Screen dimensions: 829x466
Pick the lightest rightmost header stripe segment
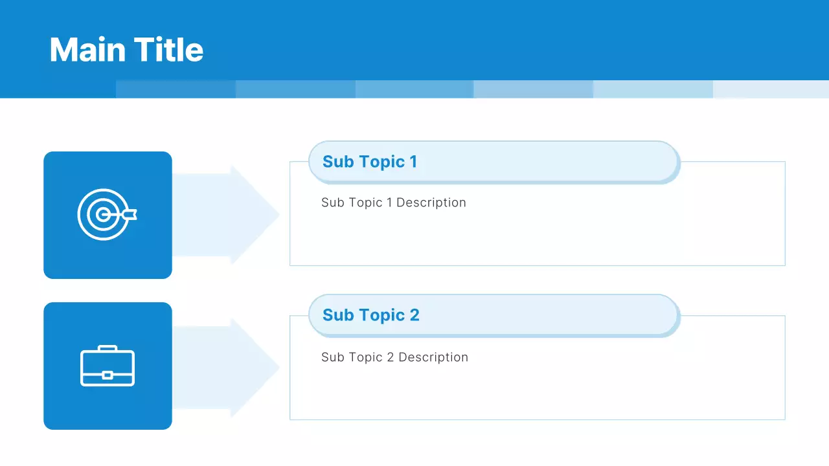tap(771, 89)
